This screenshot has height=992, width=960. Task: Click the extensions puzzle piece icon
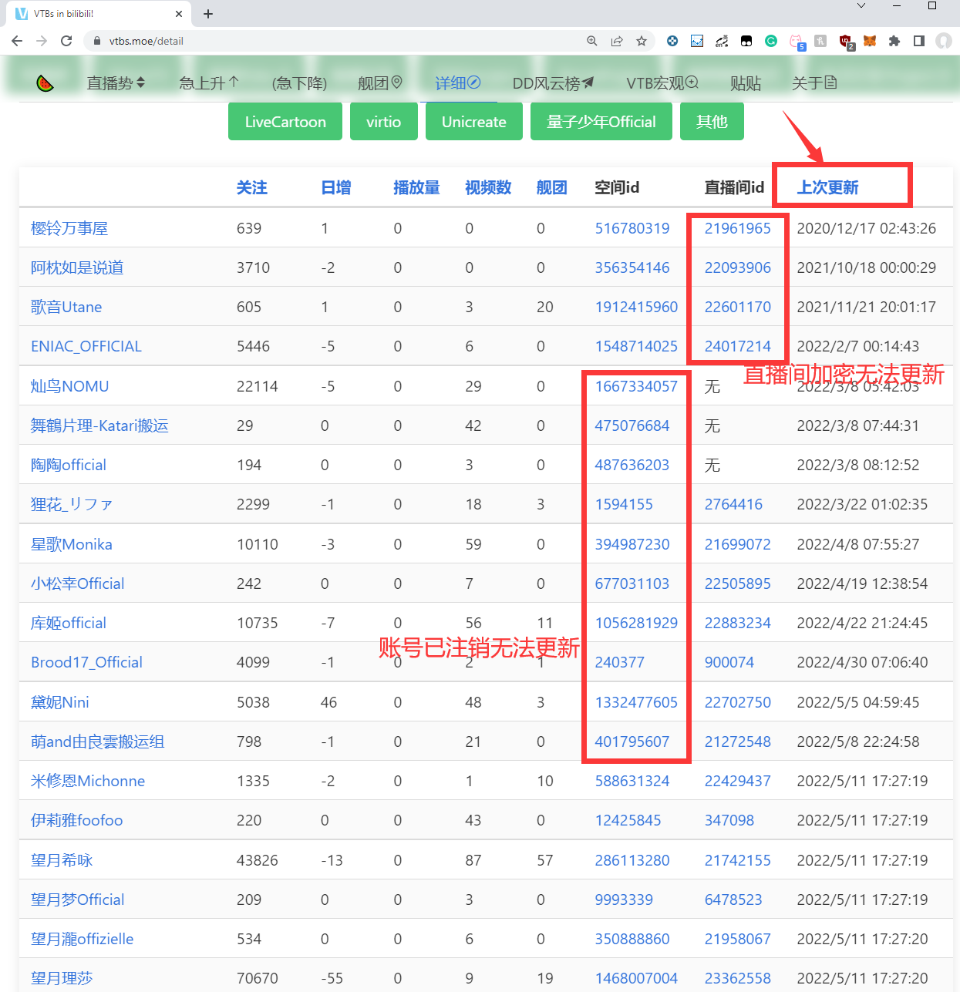[x=894, y=41]
